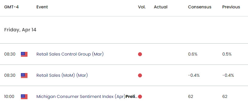Click the 10:00 time for Michigan Sentiment
Image resolution: width=248 pixels, height=109 pixels.
pos(9,96)
